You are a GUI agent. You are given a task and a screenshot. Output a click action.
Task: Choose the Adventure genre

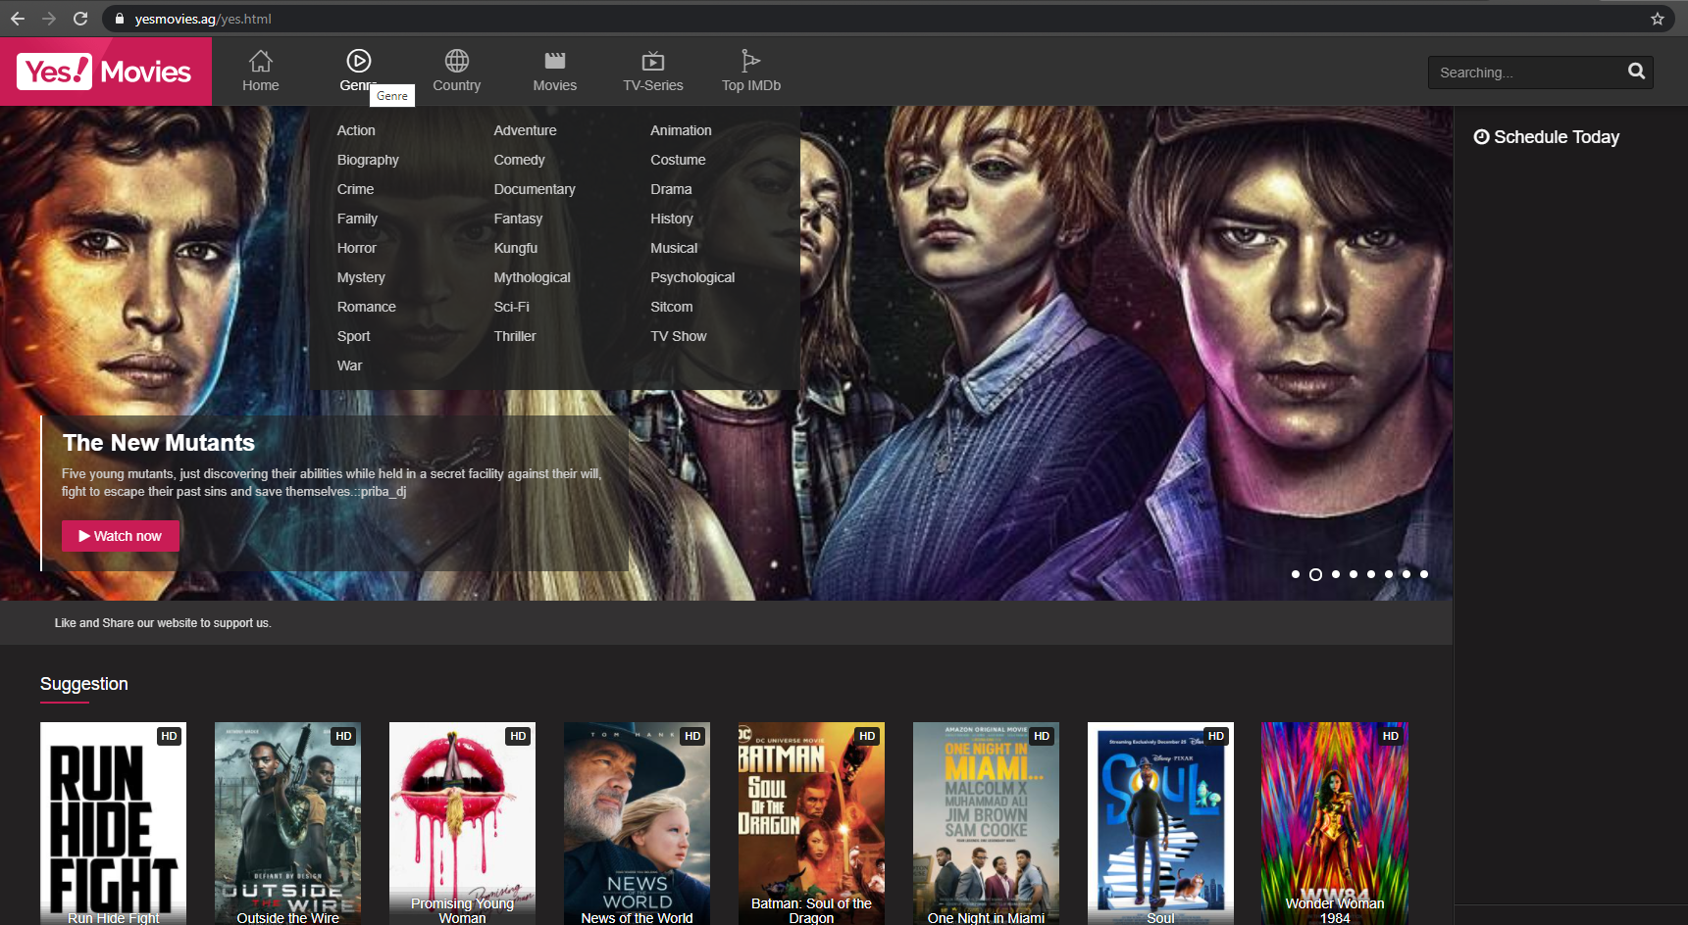click(525, 130)
